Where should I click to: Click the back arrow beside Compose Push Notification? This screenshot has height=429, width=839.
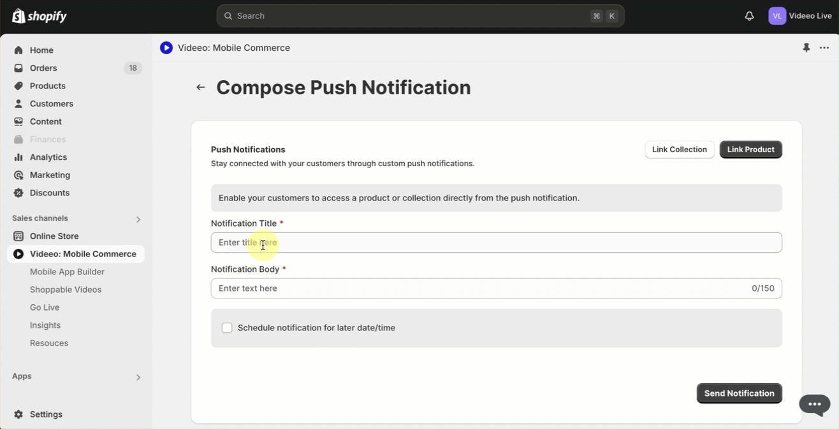(x=201, y=87)
